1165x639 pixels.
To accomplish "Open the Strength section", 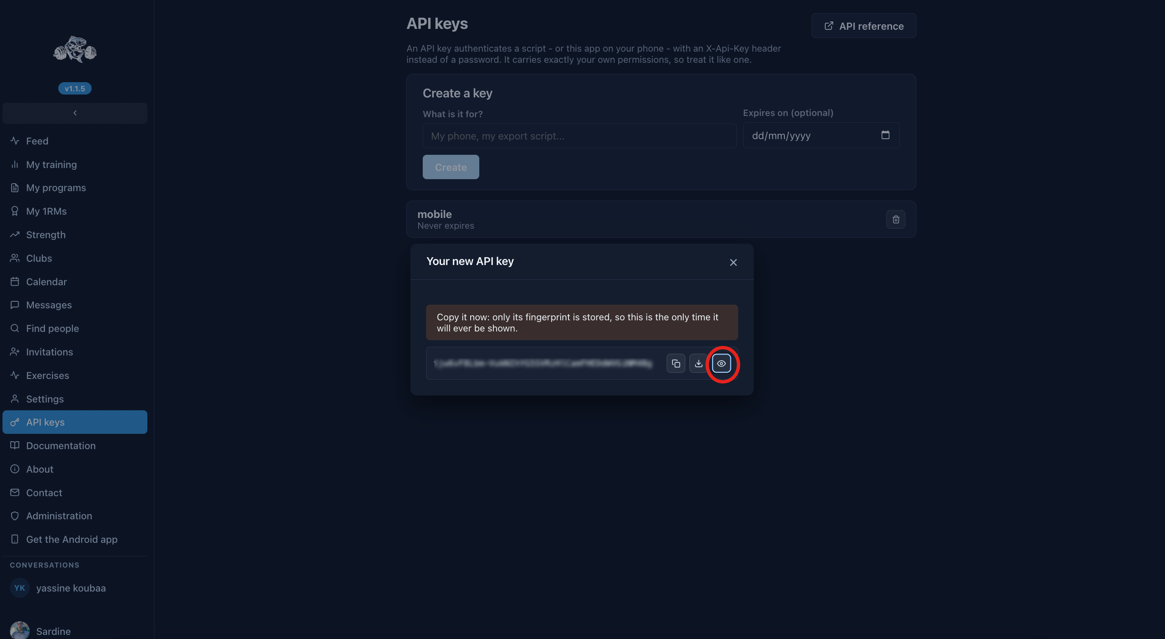I will click(75, 235).
